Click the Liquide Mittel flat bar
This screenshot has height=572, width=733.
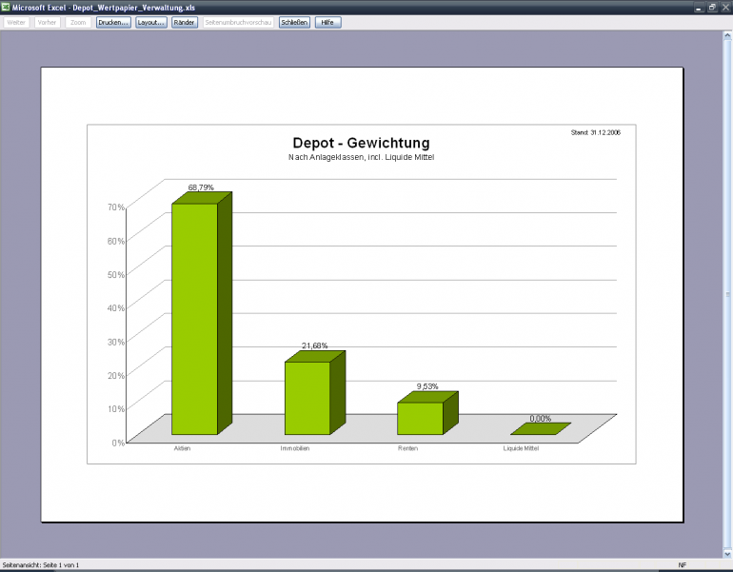541,428
